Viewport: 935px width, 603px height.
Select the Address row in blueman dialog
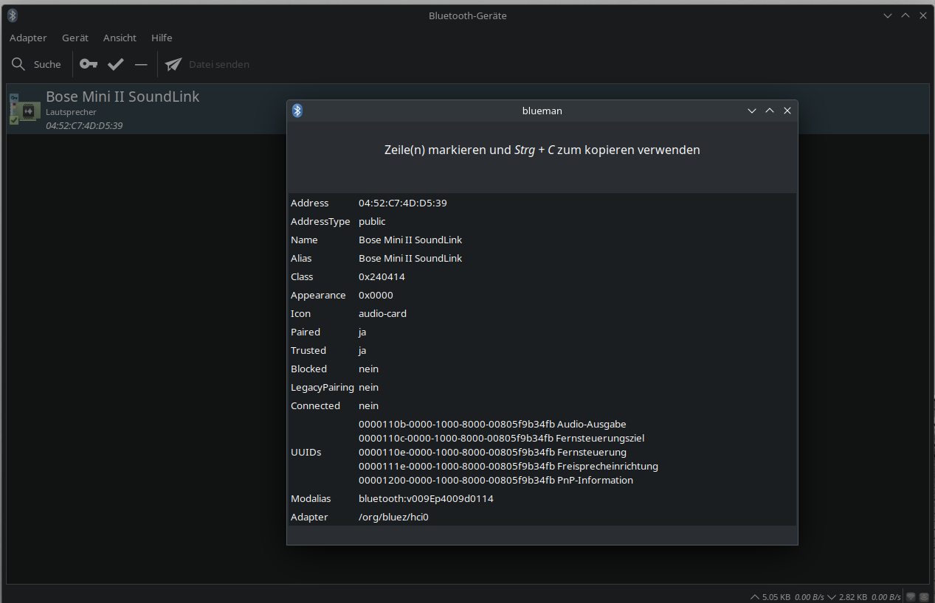click(x=402, y=203)
